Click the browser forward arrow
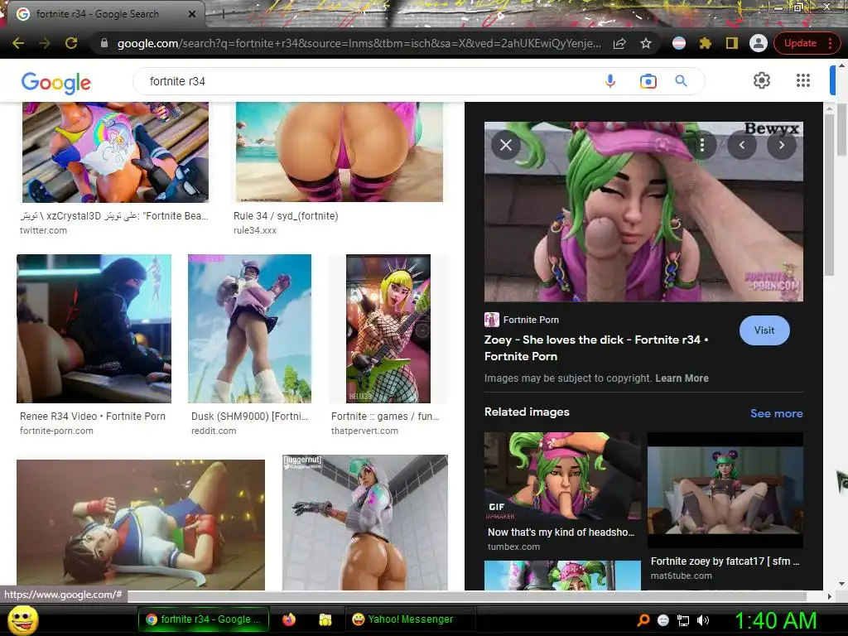 (x=45, y=43)
